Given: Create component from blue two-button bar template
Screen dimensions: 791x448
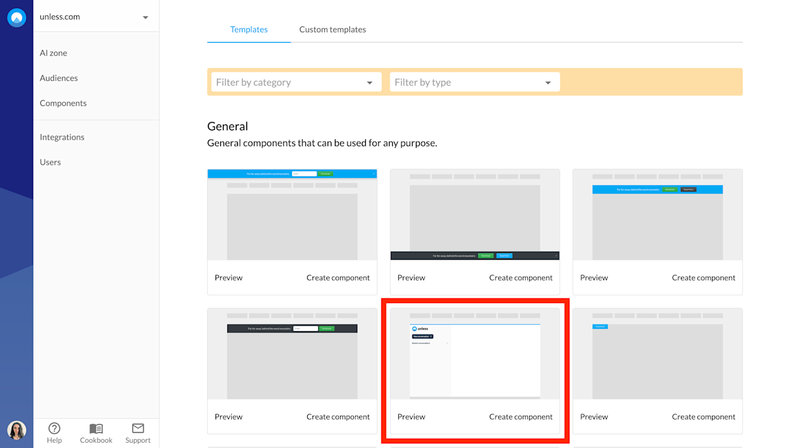Looking at the screenshot, I should click(703, 277).
